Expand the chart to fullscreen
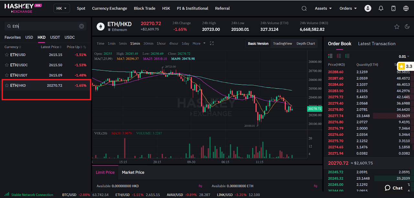 point(212,43)
